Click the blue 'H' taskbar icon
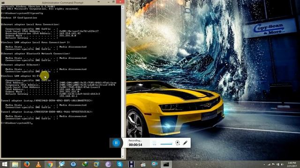The image size is (300, 168). click(x=131, y=164)
